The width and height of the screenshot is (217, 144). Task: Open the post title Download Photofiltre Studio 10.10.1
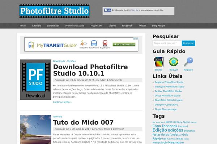pyautogui.click(x=90, y=70)
